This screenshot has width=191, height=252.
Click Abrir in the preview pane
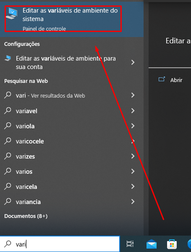pyautogui.click(x=176, y=80)
